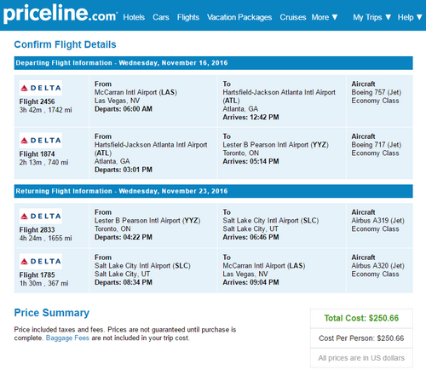Click Delta logo for Flight 2456

tap(41, 88)
